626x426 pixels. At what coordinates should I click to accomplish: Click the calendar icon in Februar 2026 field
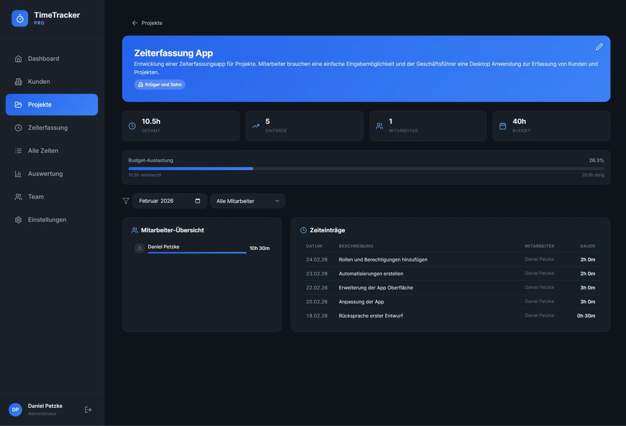tap(198, 201)
